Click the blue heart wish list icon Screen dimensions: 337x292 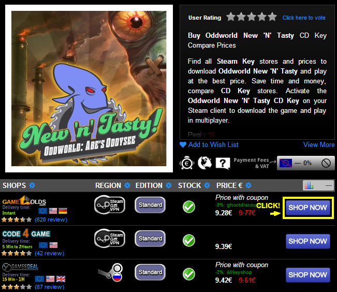183,145
